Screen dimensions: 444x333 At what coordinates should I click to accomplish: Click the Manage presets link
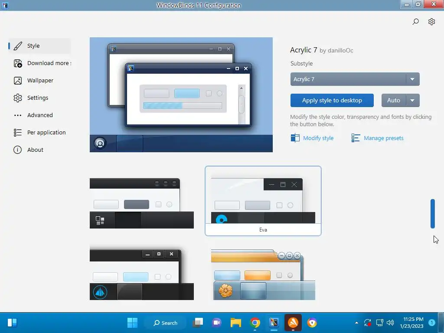pyautogui.click(x=383, y=138)
